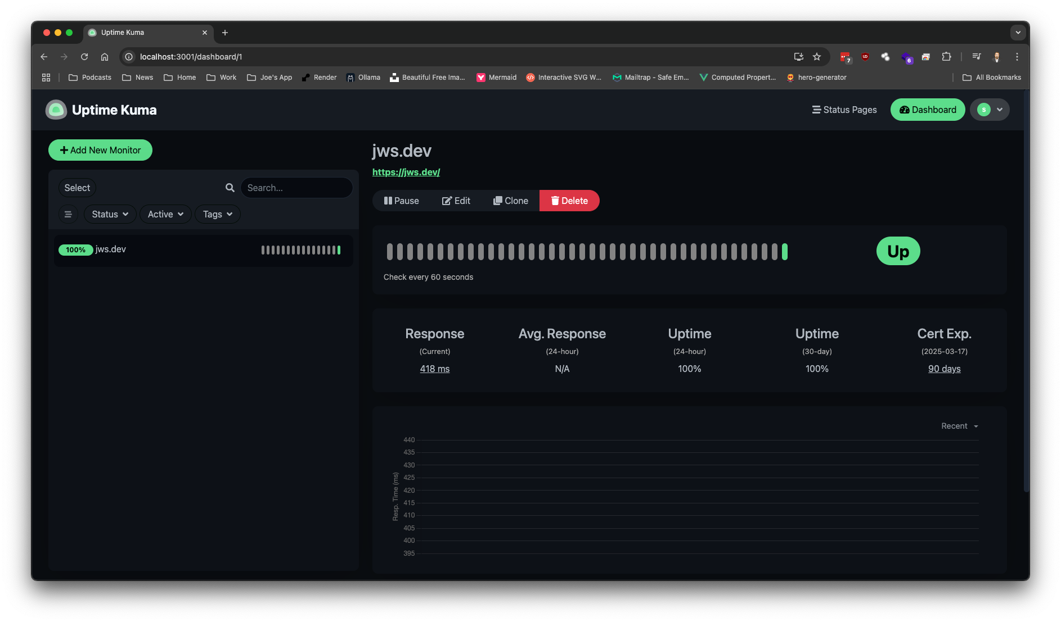Open the Computed Properties bookmark
Image resolution: width=1061 pixels, height=622 pixels.
tap(738, 78)
